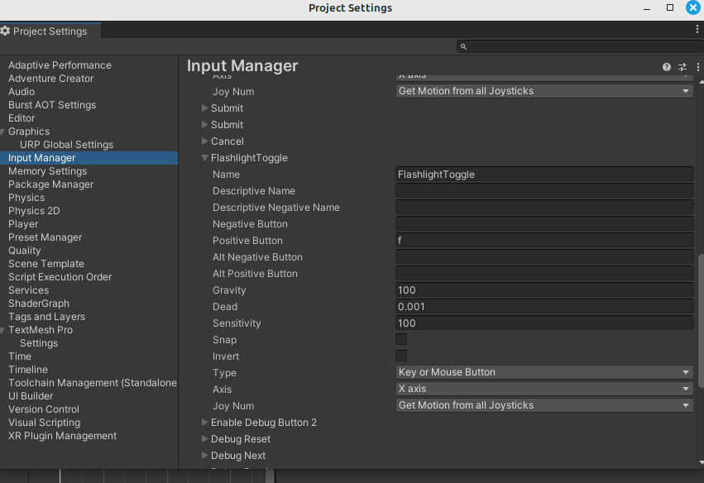Expand the Debug Next entry
The height and width of the screenshot is (483, 704).
(204, 455)
